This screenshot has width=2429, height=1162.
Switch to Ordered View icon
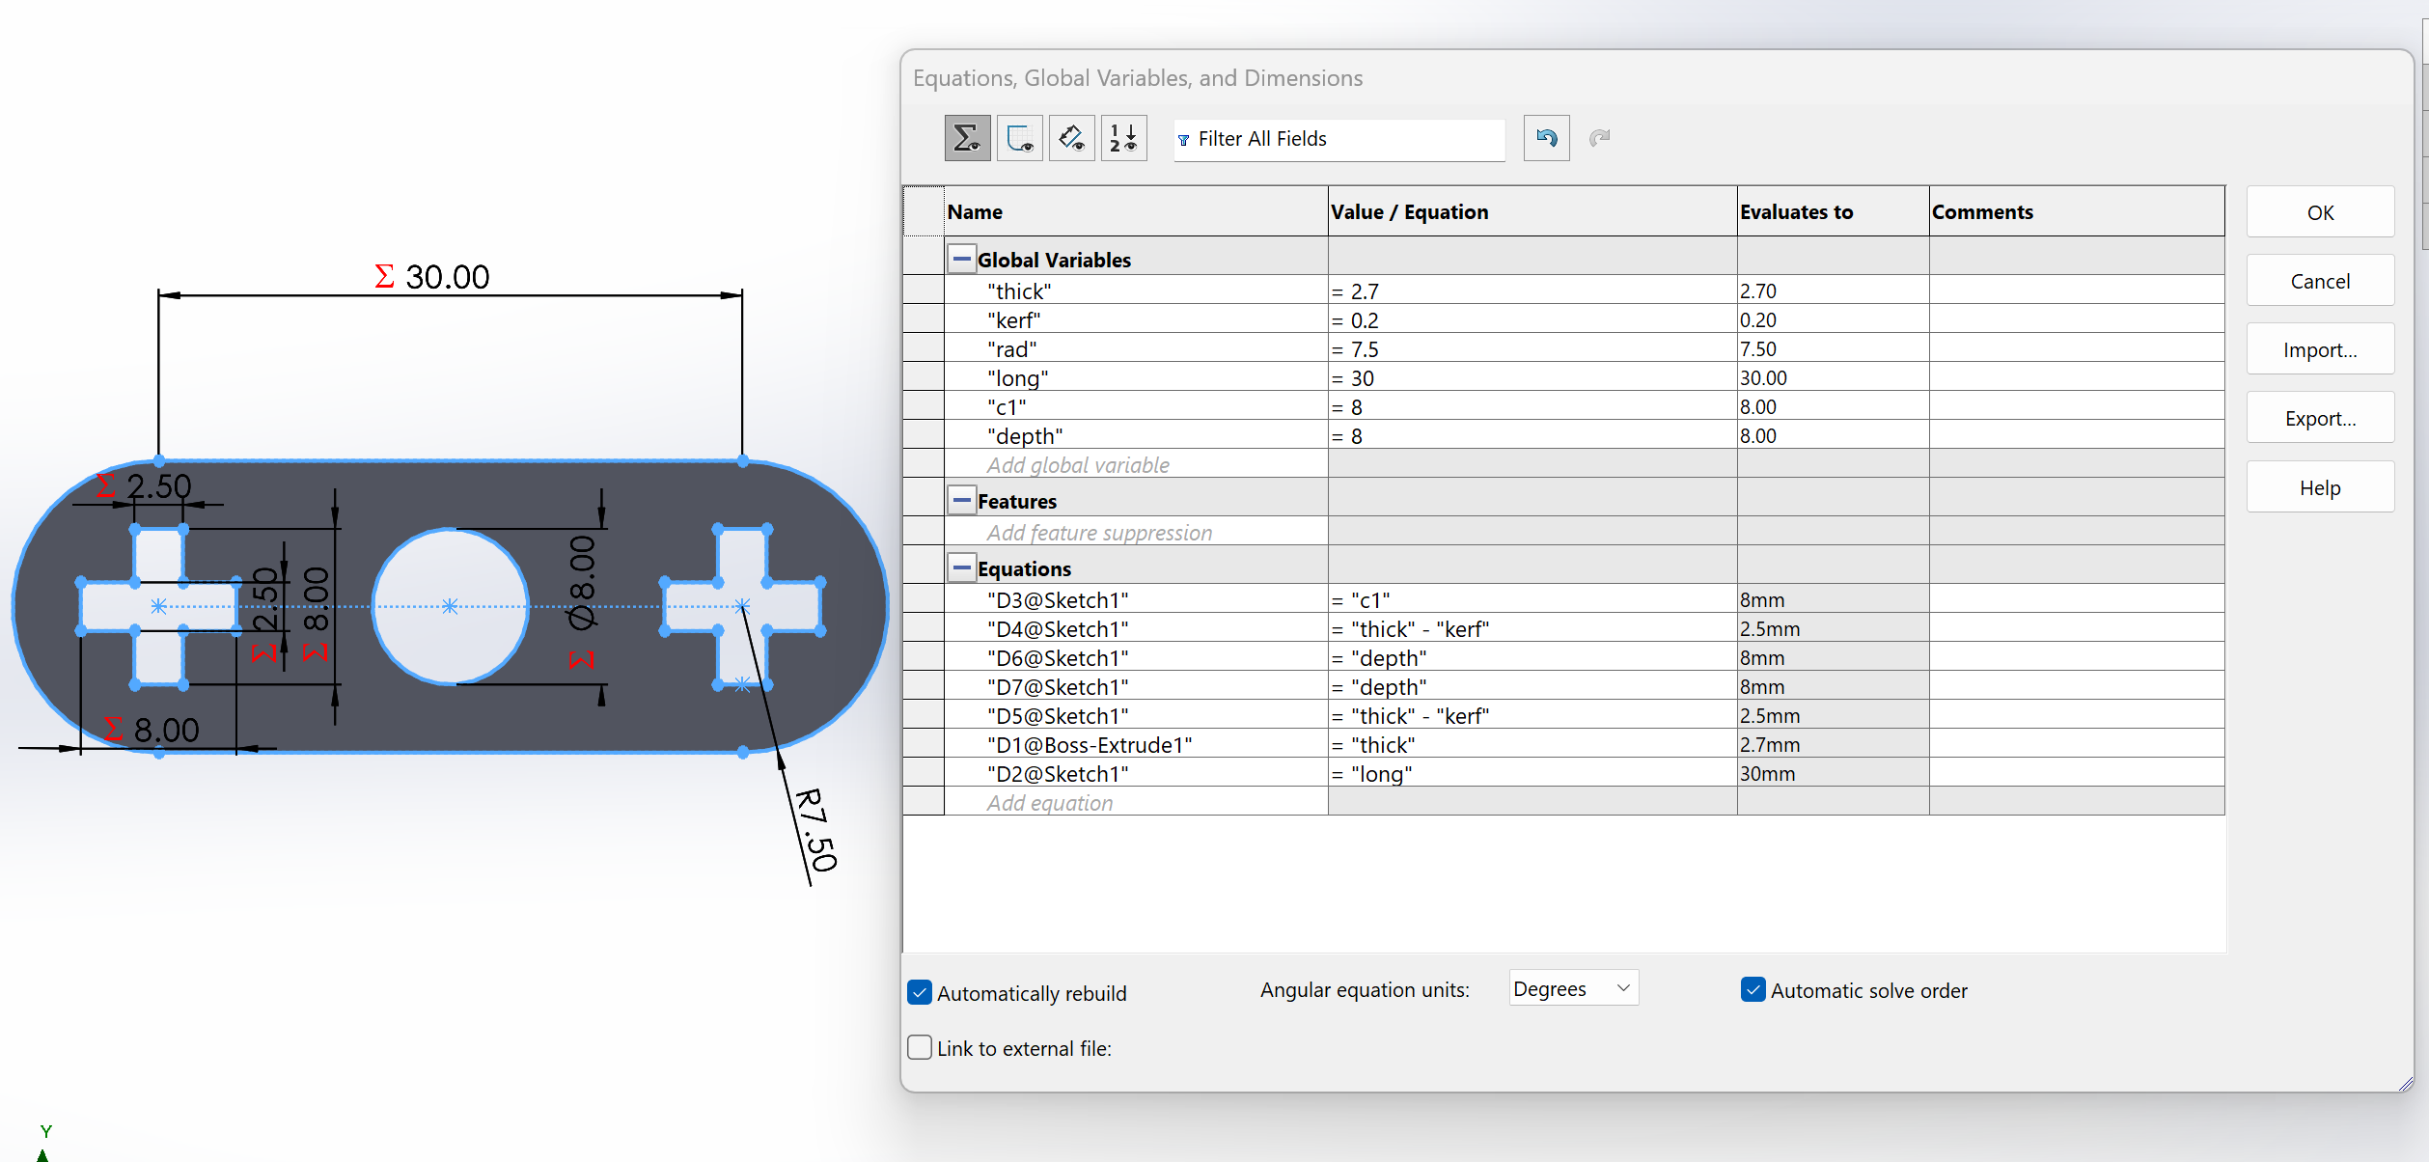pyautogui.click(x=1123, y=138)
